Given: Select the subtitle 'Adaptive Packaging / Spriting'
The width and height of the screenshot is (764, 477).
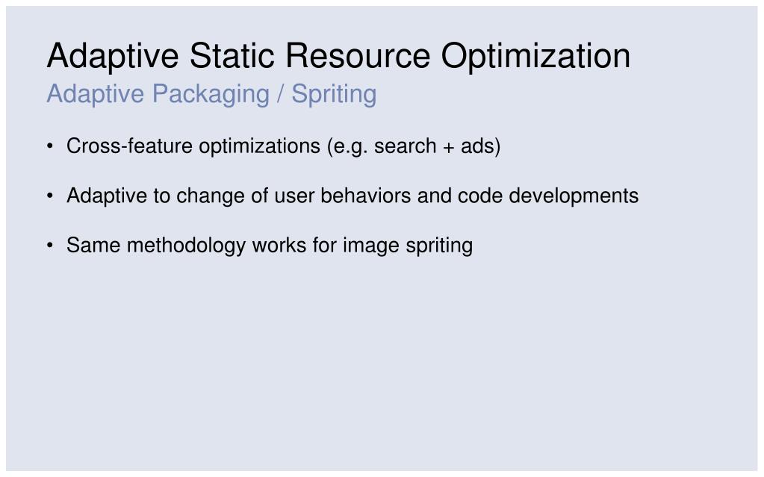Looking at the screenshot, I should tap(211, 95).
